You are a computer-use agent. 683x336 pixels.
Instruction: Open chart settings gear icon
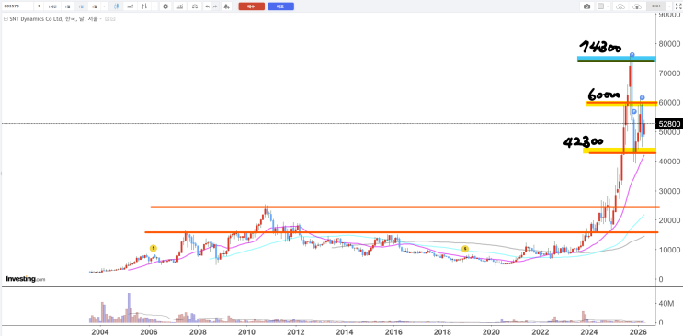point(165,6)
